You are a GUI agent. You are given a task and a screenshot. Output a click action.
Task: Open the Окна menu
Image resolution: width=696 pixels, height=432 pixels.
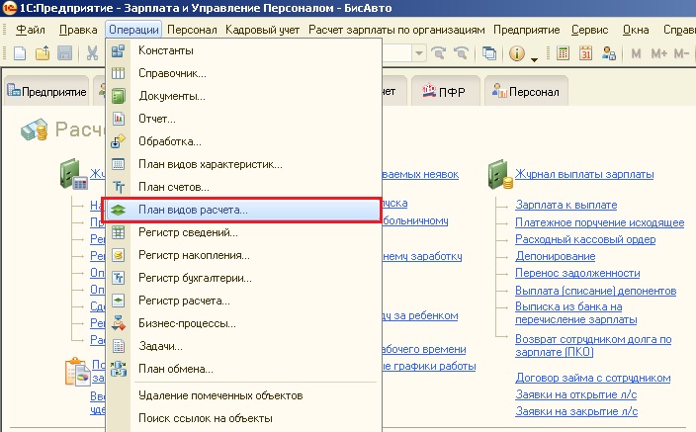click(x=636, y=30)
